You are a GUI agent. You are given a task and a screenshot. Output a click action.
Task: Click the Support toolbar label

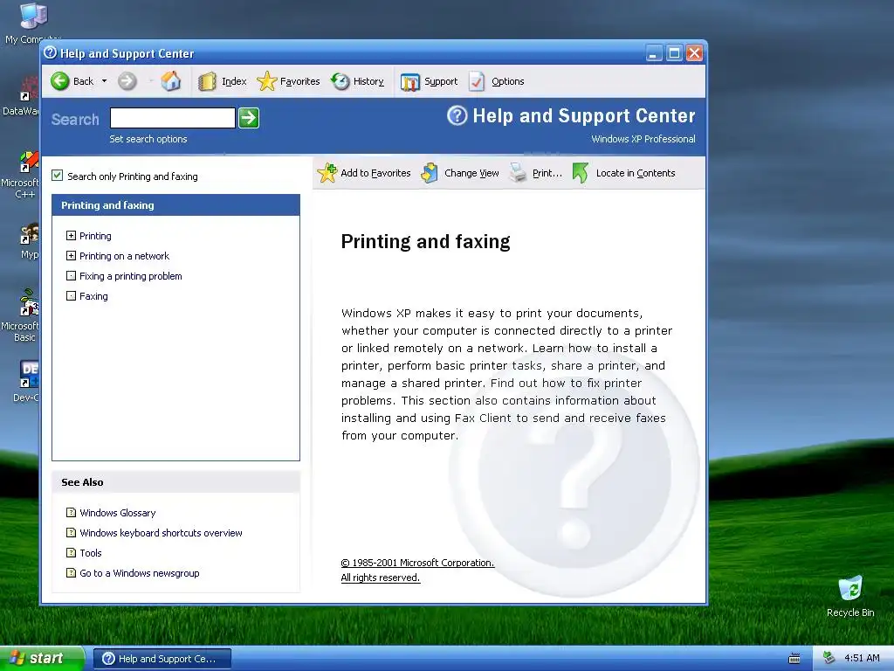coord(441,81)
